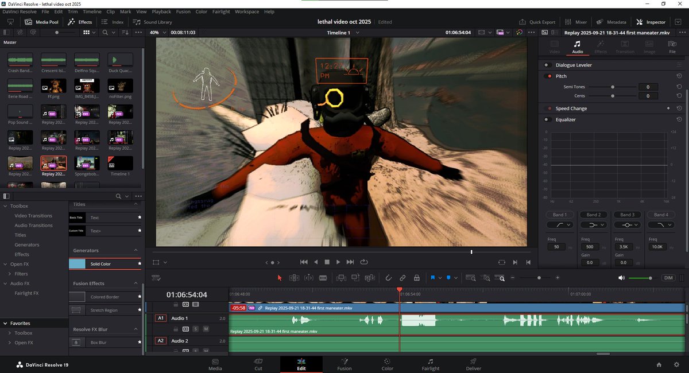Click the Solid Color generator swatch

77,264
